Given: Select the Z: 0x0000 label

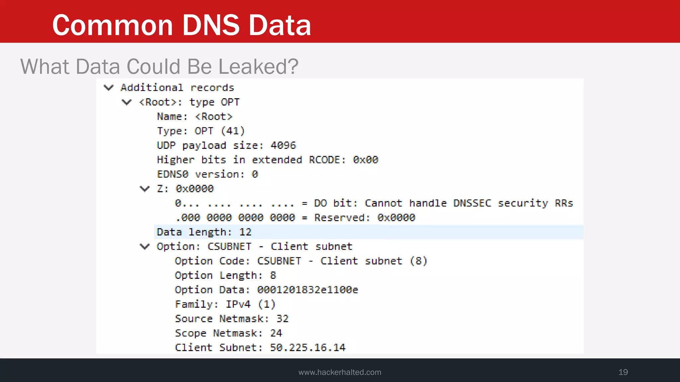Looking at the screenshot, I should point(185,189).
